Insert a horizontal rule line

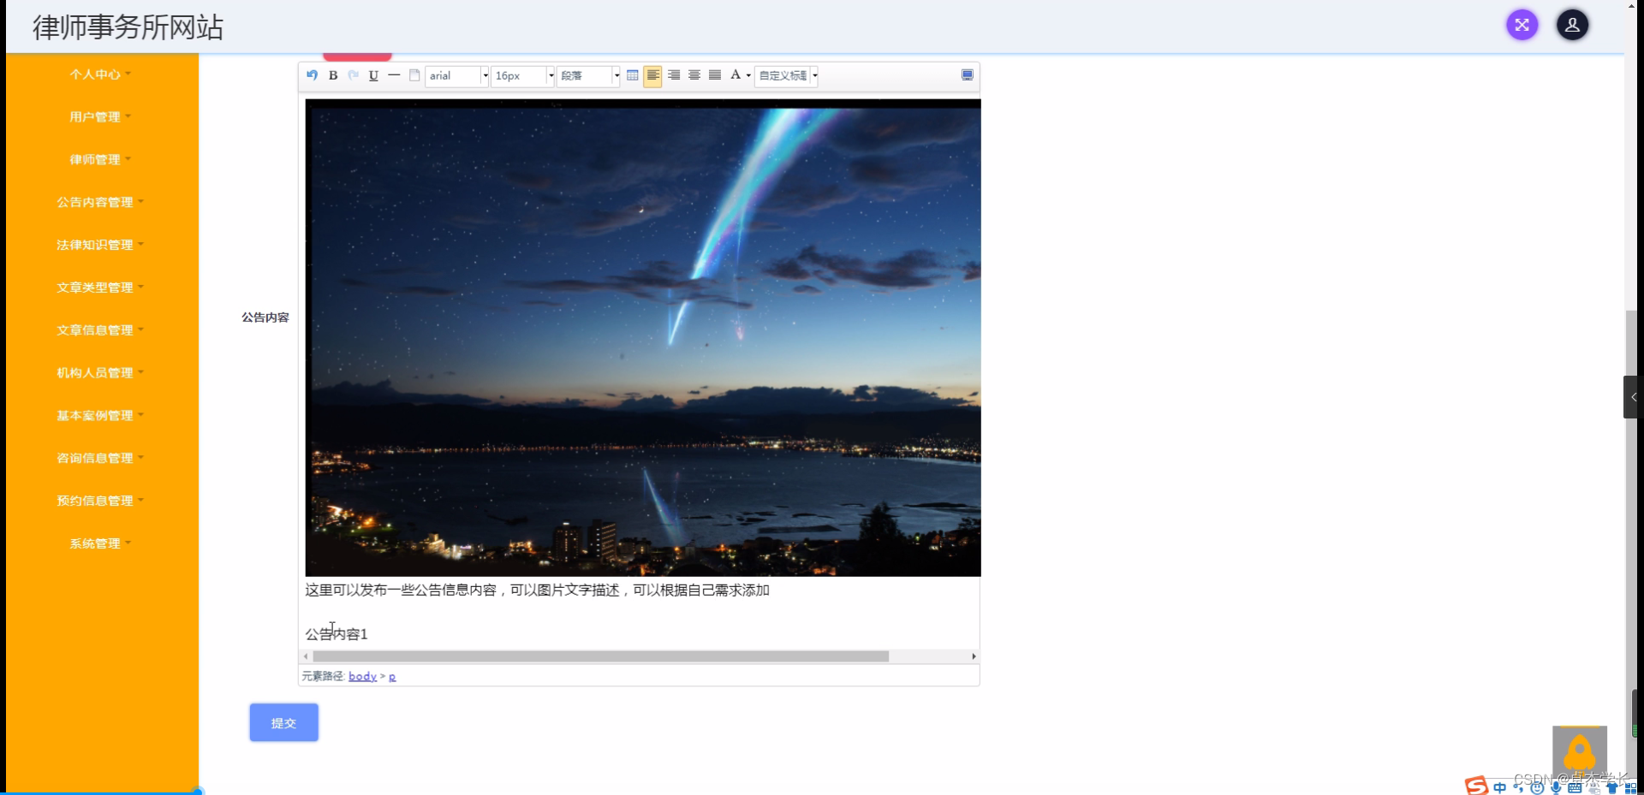(394, 75)
